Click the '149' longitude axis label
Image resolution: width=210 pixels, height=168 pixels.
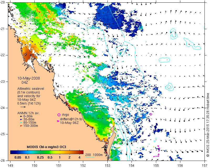point(10,166)
